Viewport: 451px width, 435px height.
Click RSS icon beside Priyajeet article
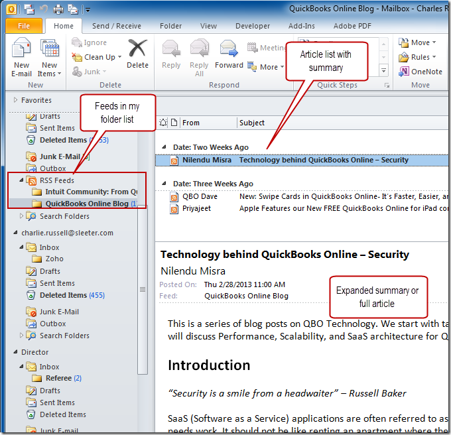(x=174, y=209)
